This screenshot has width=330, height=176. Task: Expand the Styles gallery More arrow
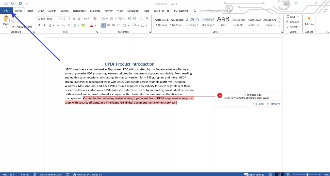(279, 26)
